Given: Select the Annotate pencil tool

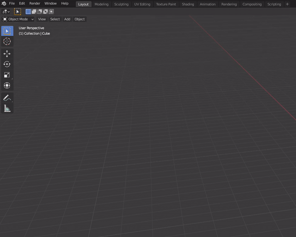Looking at the screenshot, I should [x=7, y=98].
